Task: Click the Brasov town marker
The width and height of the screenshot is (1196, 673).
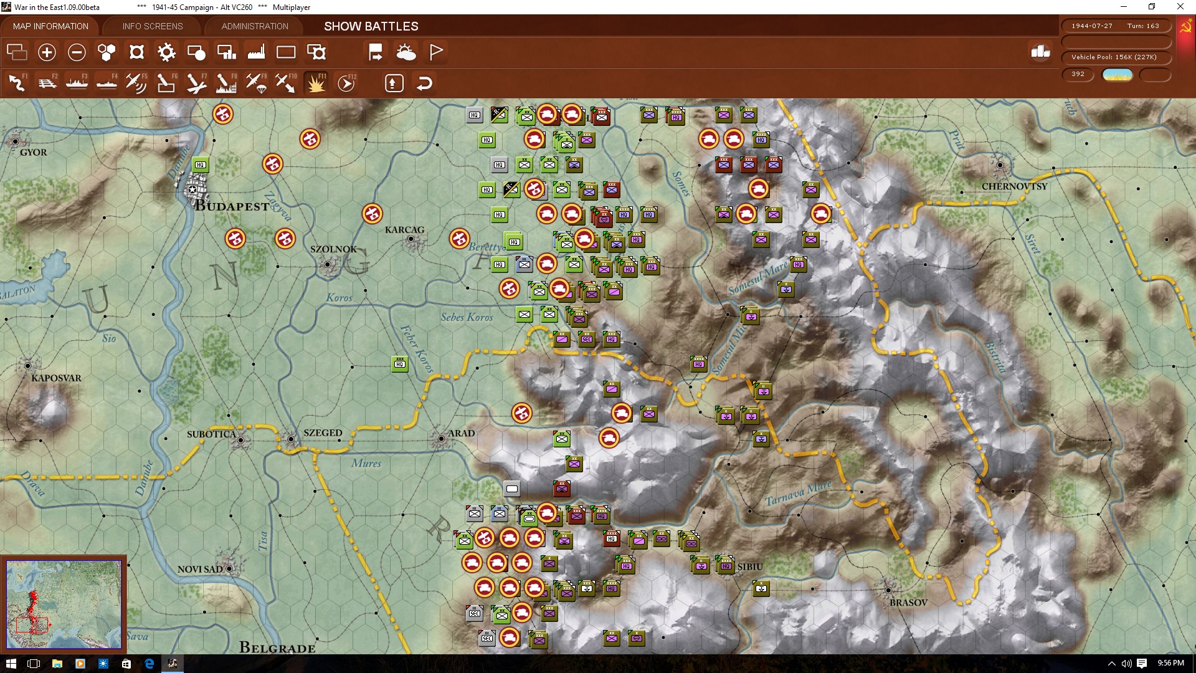Action: tap(888, 589)
